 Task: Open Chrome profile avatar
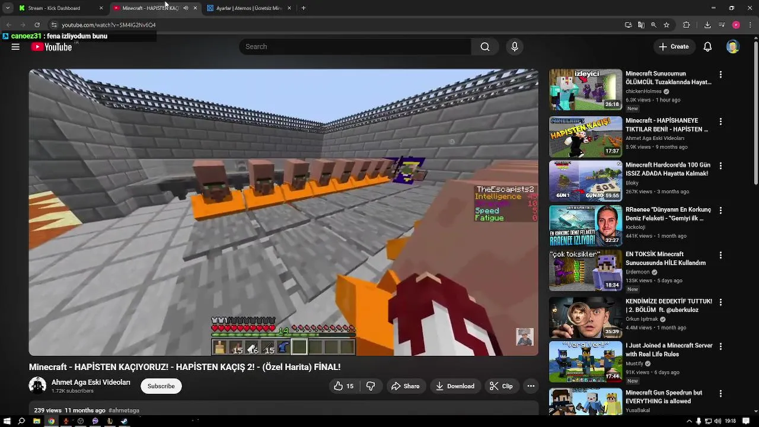point(736,25)
